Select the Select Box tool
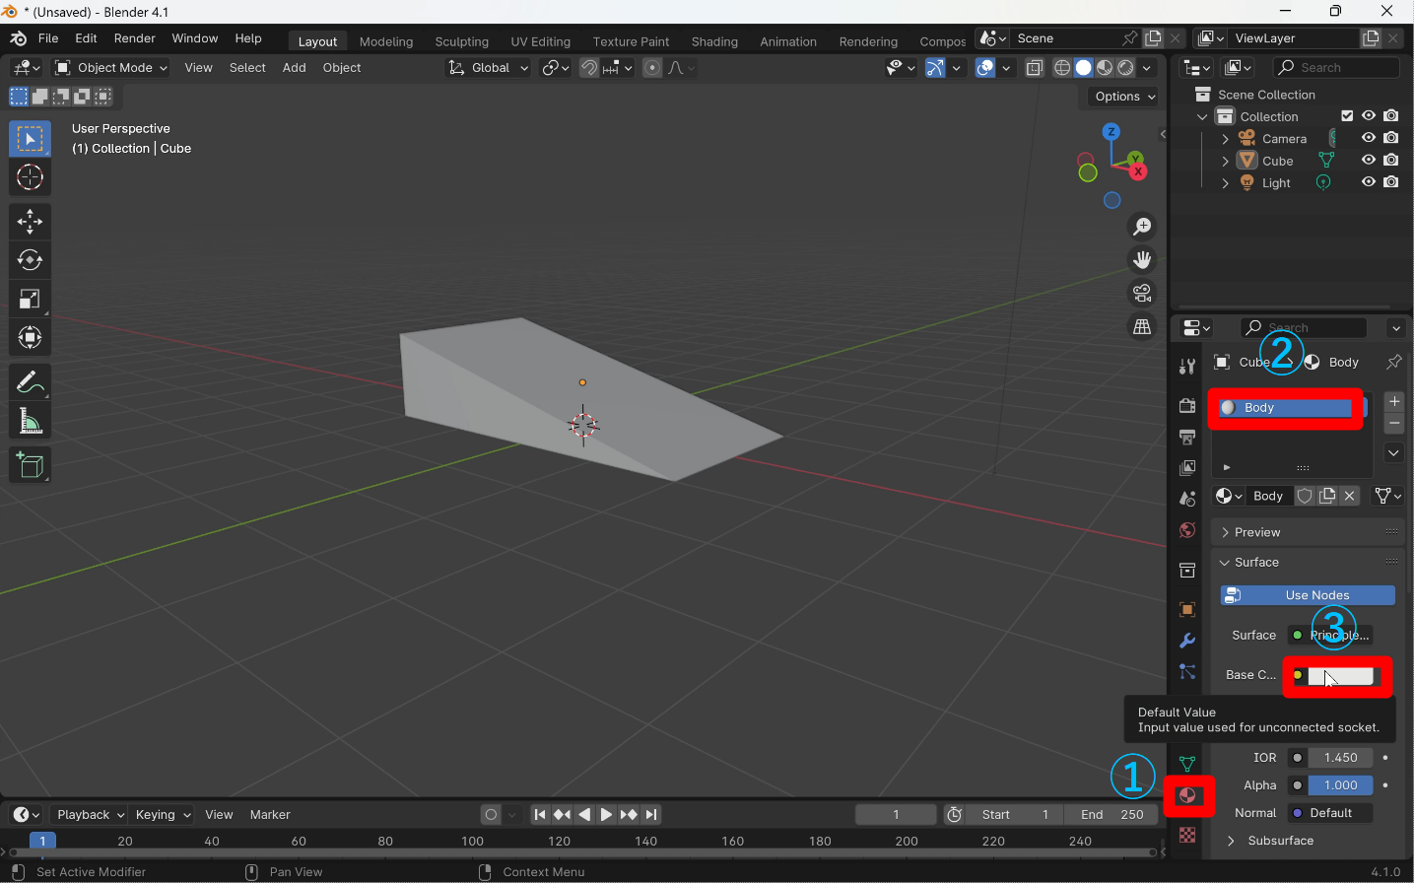 point(30,139)
